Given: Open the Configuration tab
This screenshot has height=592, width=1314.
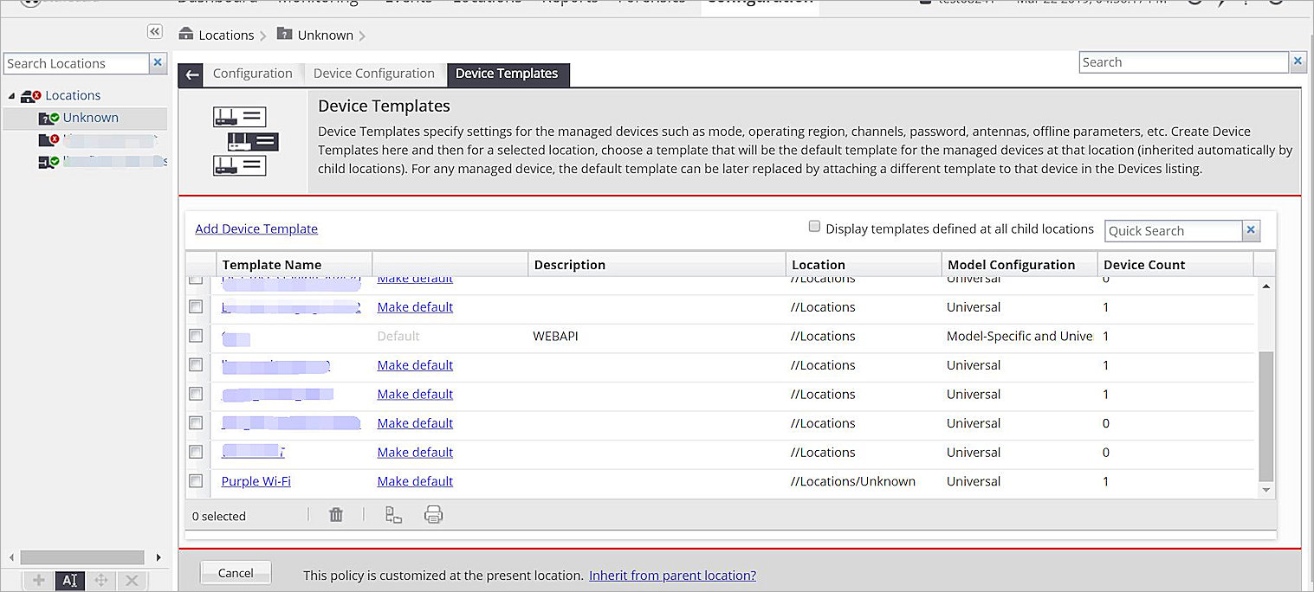Looking at the screenshot, I should (251, 74).
